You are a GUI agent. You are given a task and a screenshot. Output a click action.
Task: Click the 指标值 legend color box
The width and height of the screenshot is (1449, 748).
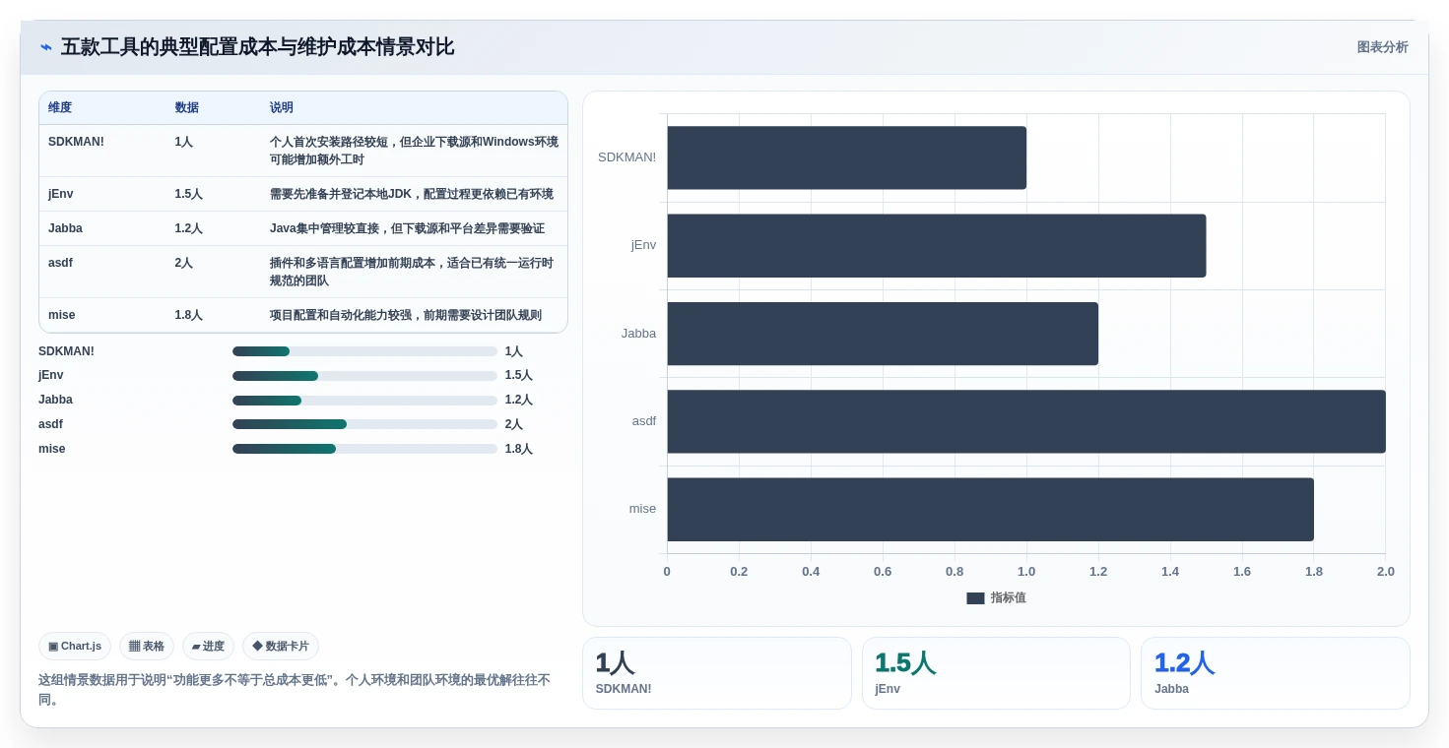[x=975, y=597]
